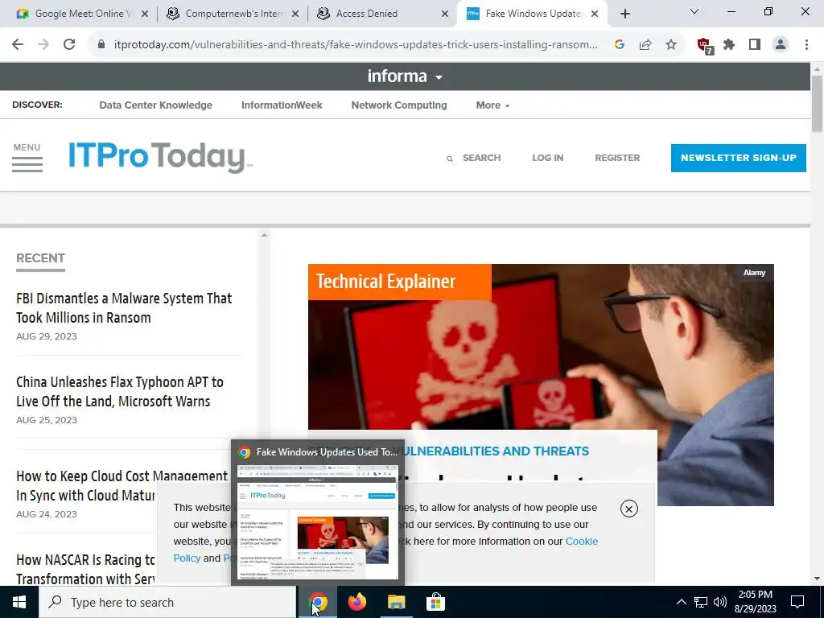Open FBI Dismantles a Malware System article
The image size is (824, 618).
coord(124,308)
